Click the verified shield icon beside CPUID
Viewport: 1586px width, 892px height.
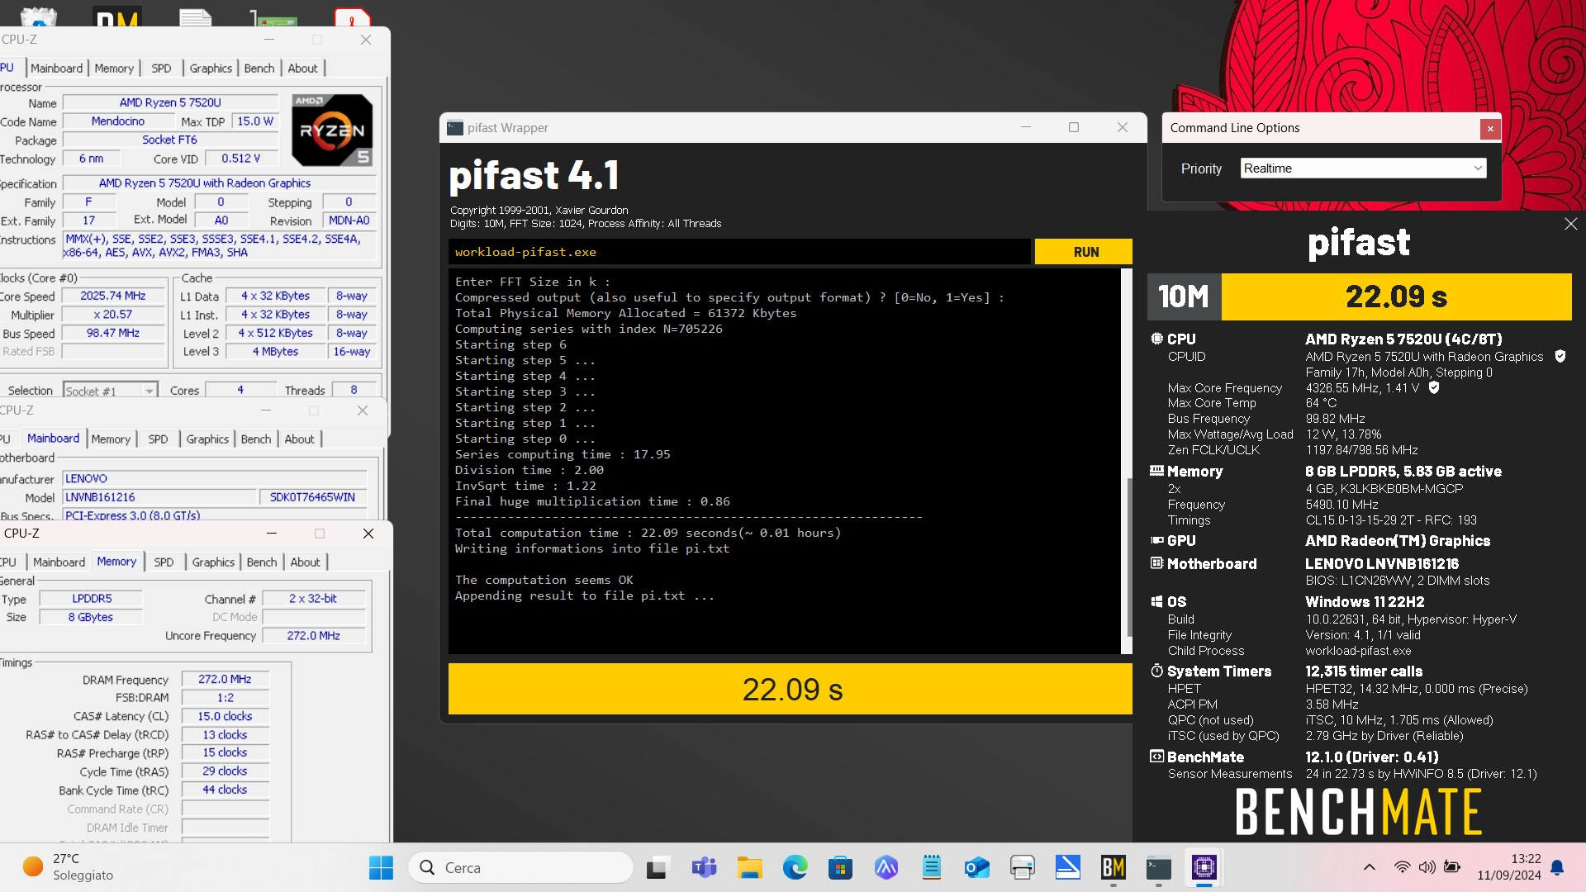(1560, 356)
